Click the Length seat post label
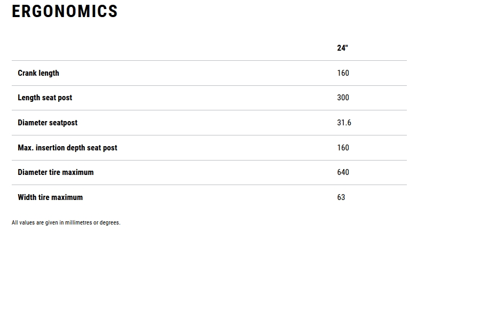This screenshot has width=496, height=320. click(45, 98)
